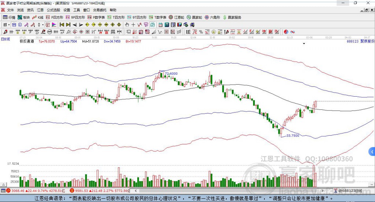
Task: Open the 设置 menu
Action: tap(67, 10)
